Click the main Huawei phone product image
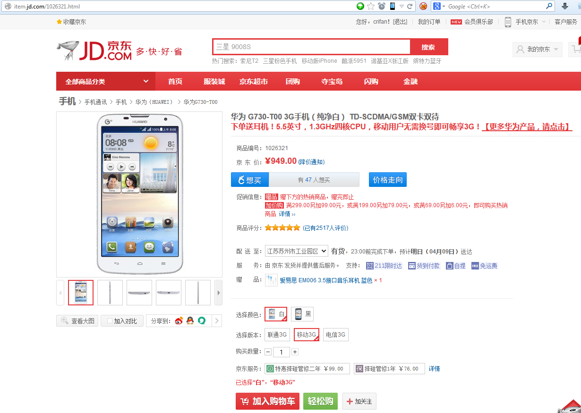581x413 pixels. pyautogui.click(x=139, y=194)
